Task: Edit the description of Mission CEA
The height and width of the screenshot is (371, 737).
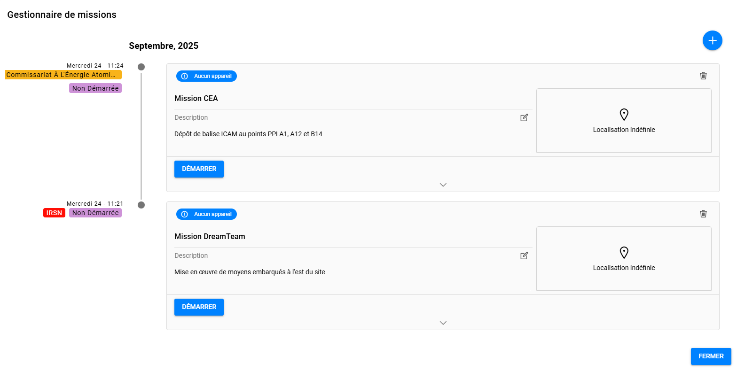Action: [524, 117]
